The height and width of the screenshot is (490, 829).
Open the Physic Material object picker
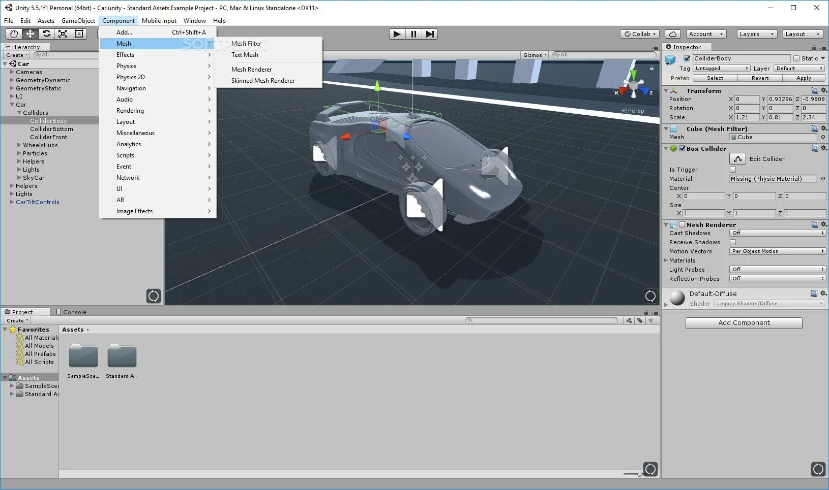click(x=823, y=179)
